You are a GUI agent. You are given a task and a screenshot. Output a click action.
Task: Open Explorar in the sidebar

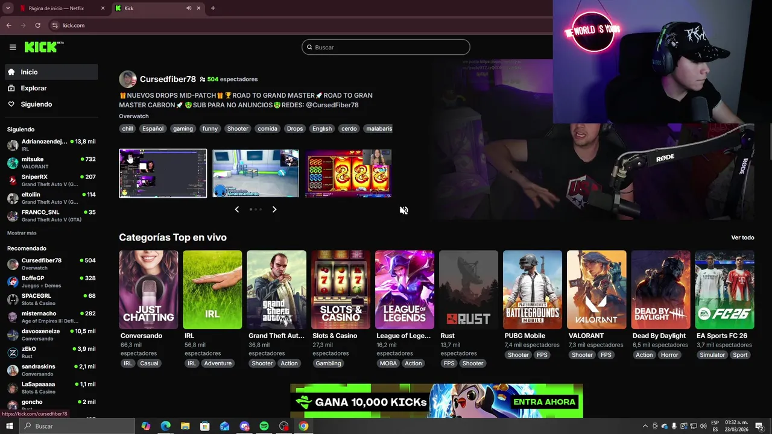pyautogui.click(x=51, y=88)
